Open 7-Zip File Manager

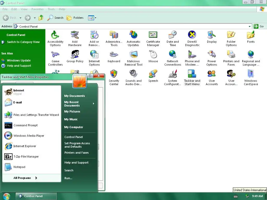[x=32, y=157]
